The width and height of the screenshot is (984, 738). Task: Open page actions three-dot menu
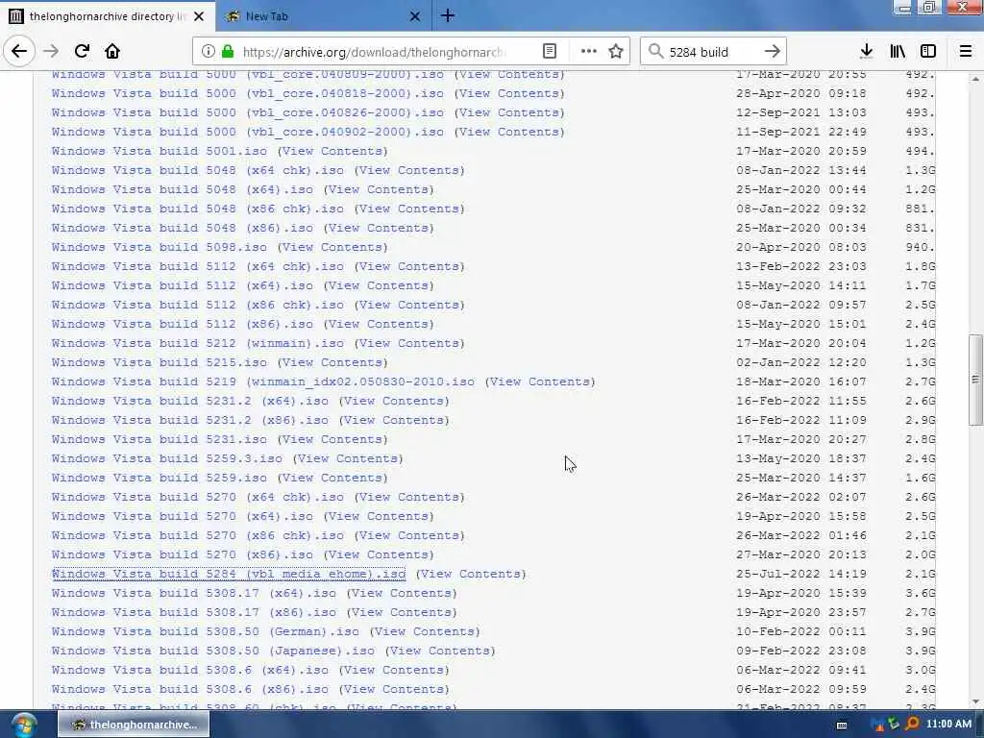[589, 52]
